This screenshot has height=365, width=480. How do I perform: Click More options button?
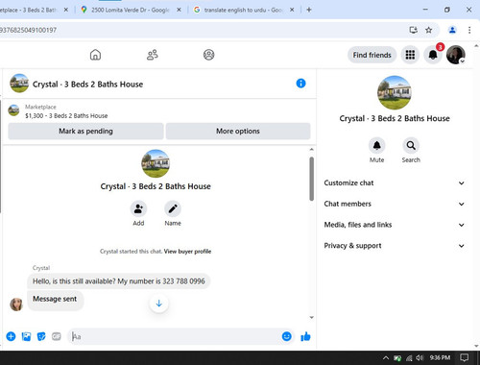pos(238,132)
